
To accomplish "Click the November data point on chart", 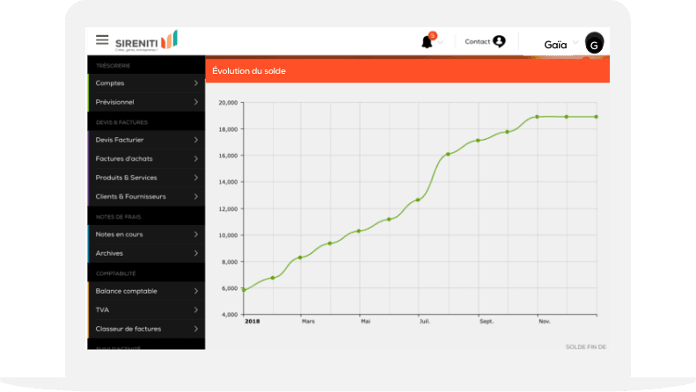I will 537,117.
